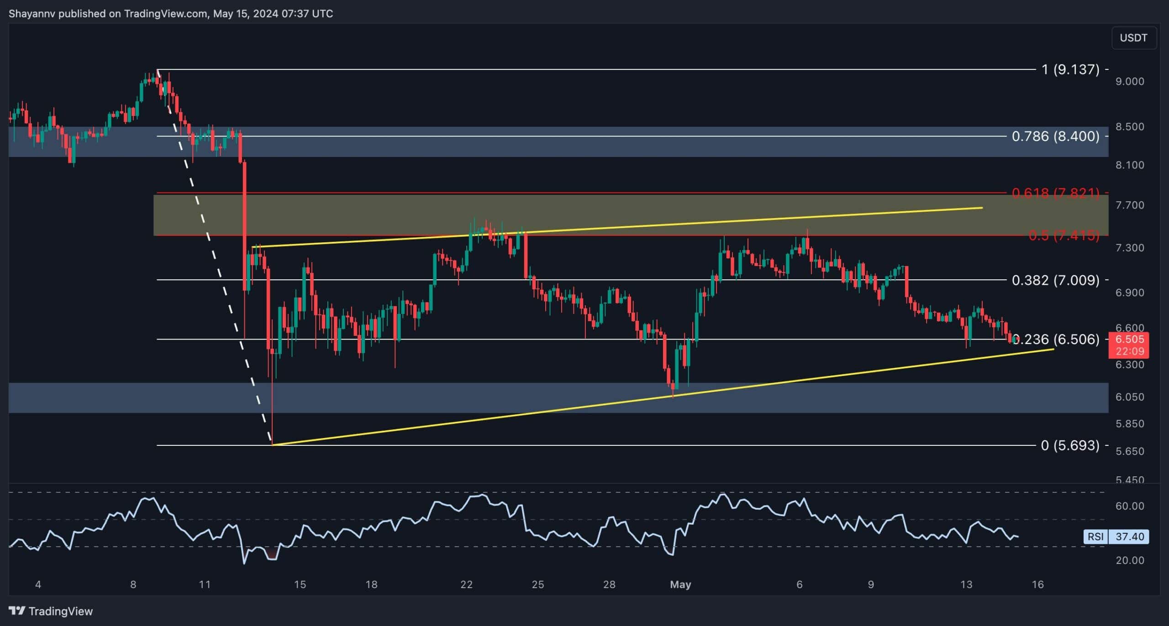This screenshot has width=1169, height=626.
Task: Click date 22 on the time axis
Action: (x=466, y=584)
